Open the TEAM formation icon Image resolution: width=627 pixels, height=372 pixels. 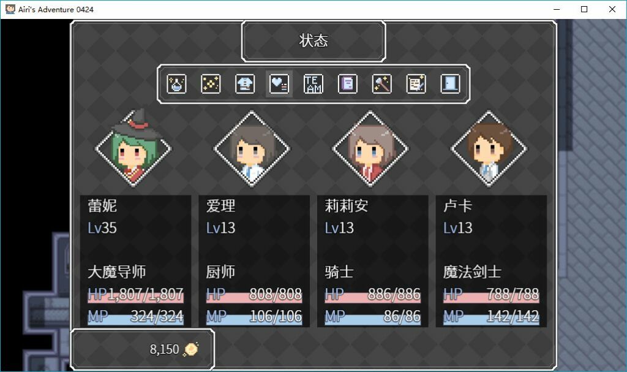[313, 84]
